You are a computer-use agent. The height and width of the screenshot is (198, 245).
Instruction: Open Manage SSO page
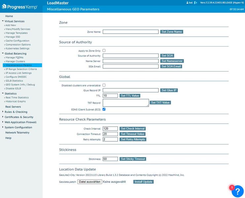(x=13, y=37)
